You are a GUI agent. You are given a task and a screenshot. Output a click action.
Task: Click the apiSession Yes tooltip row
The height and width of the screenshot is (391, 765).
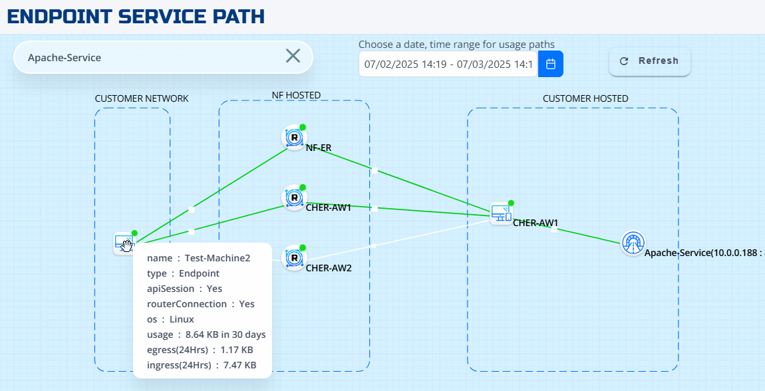pyautogui.click(x=184, y=289)
